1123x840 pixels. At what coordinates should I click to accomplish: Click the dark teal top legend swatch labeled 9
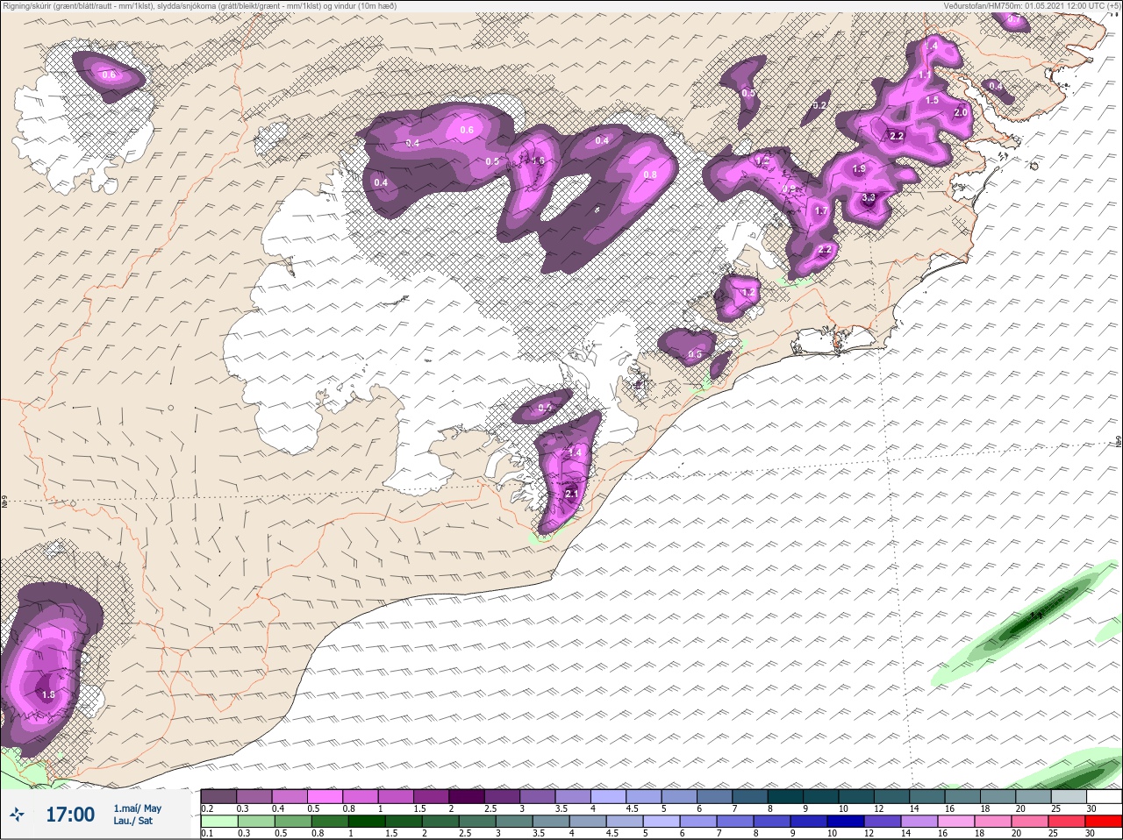point(821,796)
